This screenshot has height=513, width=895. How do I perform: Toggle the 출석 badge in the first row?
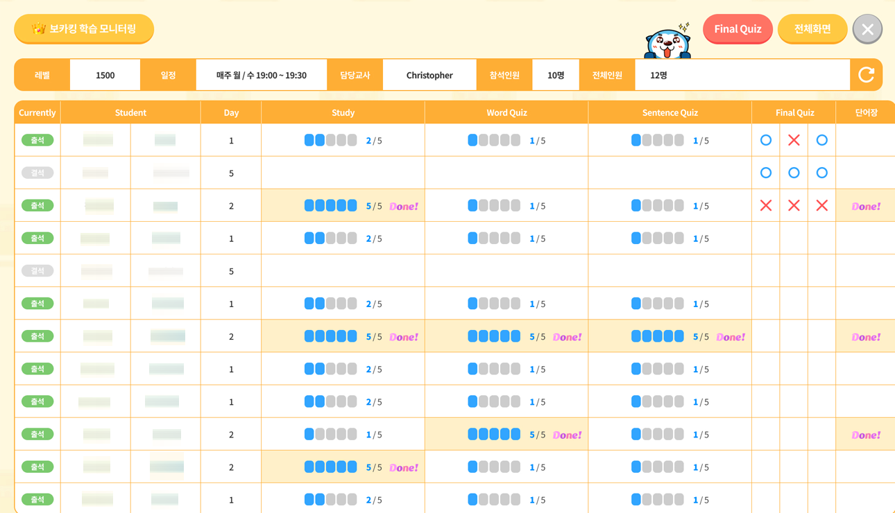tap(37, 140)
